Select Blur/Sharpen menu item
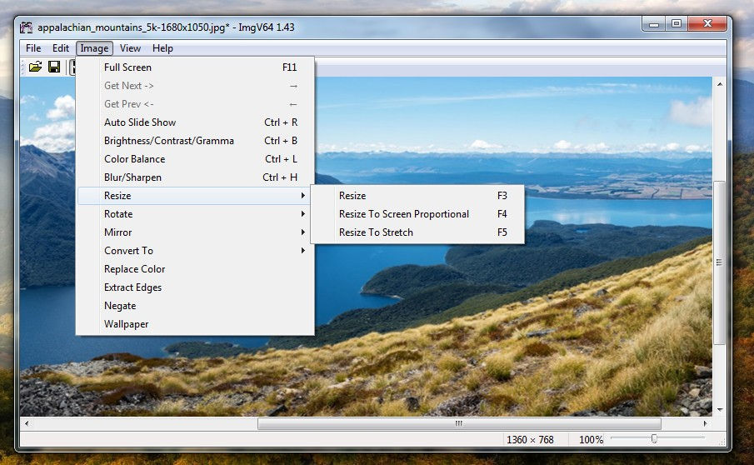Screen dimensions: 754x465 (x=195, y=177)
